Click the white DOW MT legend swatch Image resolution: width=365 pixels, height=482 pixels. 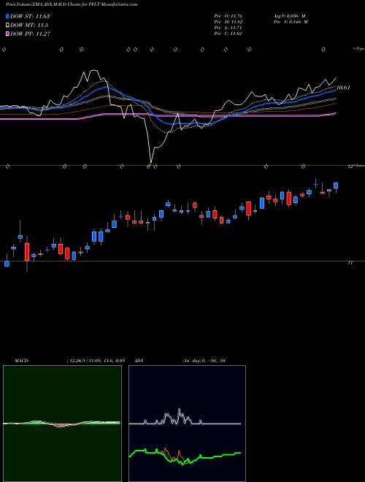[8, 26]
